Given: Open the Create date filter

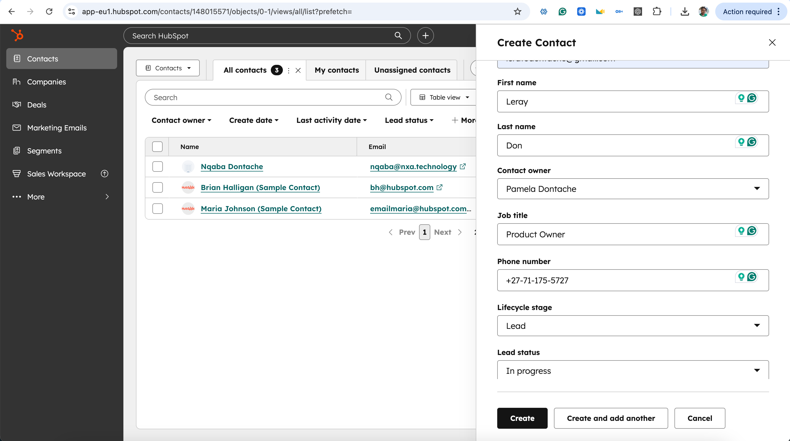Looking at the screenshot, I should (254, 120).
